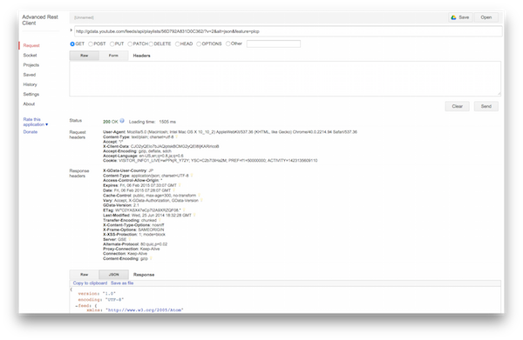
Task: Open the Rate this application dropdown
Action: [x=36, y=122]
